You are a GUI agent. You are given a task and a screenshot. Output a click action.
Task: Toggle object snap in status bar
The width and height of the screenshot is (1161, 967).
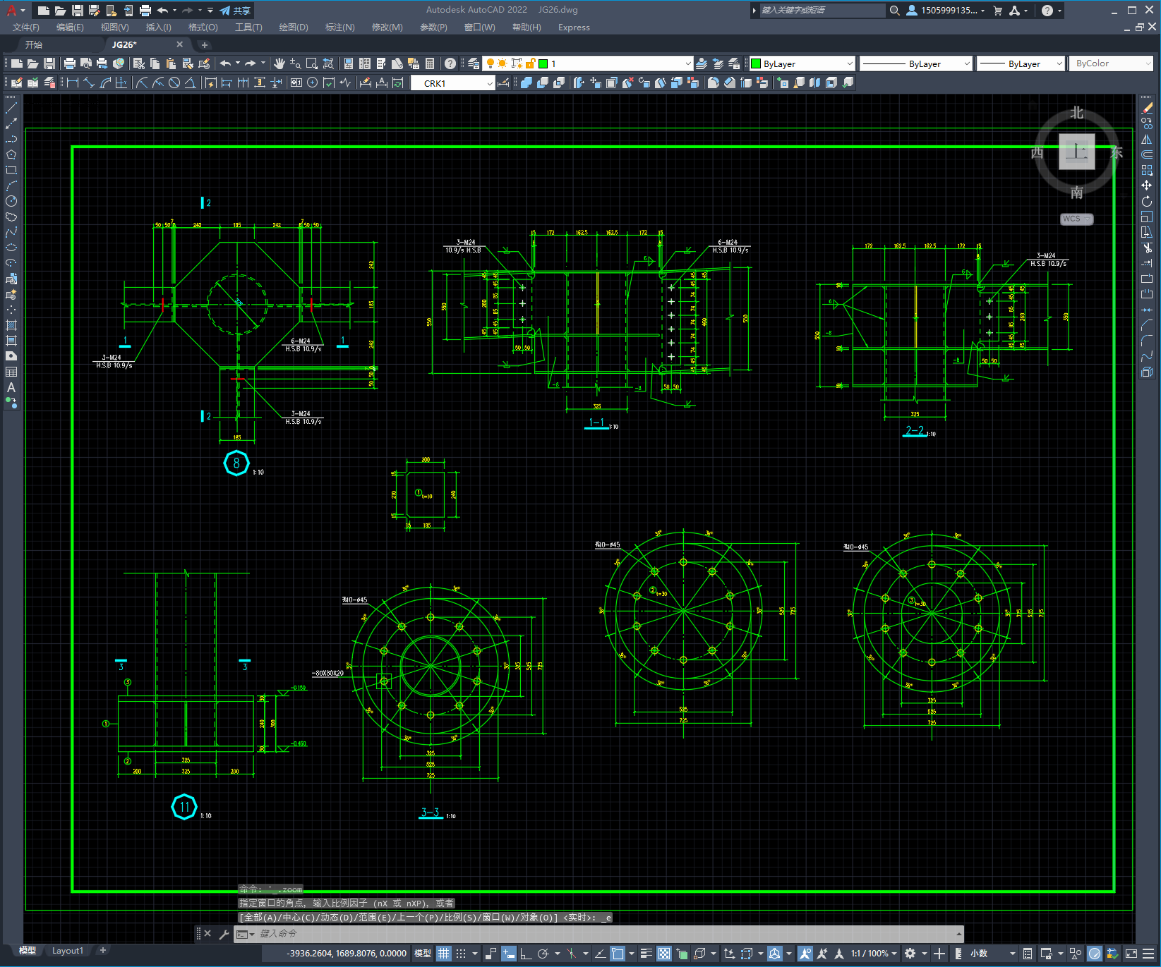tap(618, 954)
